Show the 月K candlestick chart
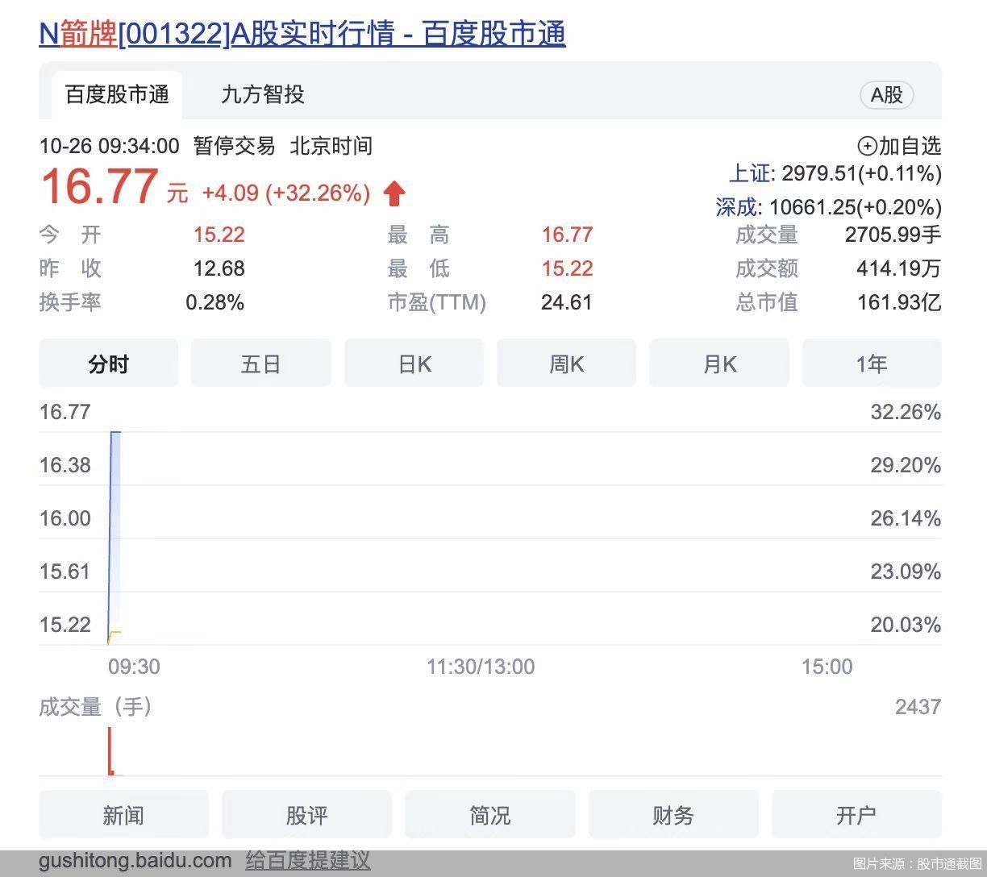987x877 pixels. tap(718, 364)
